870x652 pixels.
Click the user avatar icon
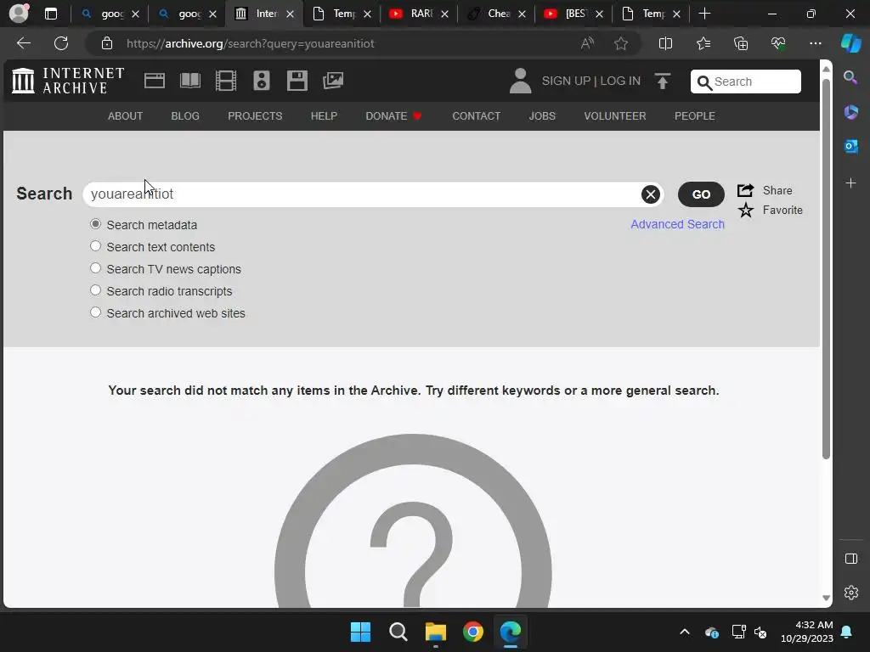click(x=520, y=81)
